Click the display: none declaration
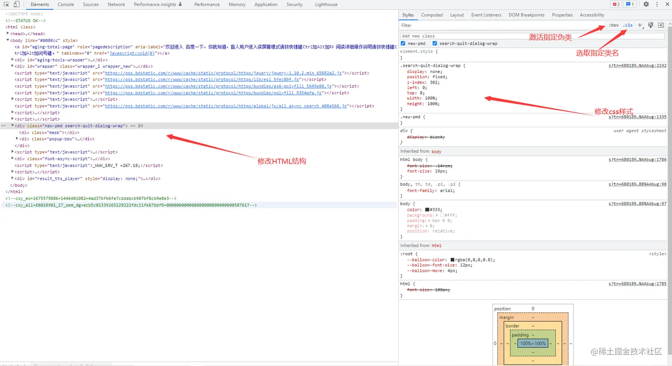Screen dimensions: 672x366 coord(424,72)
